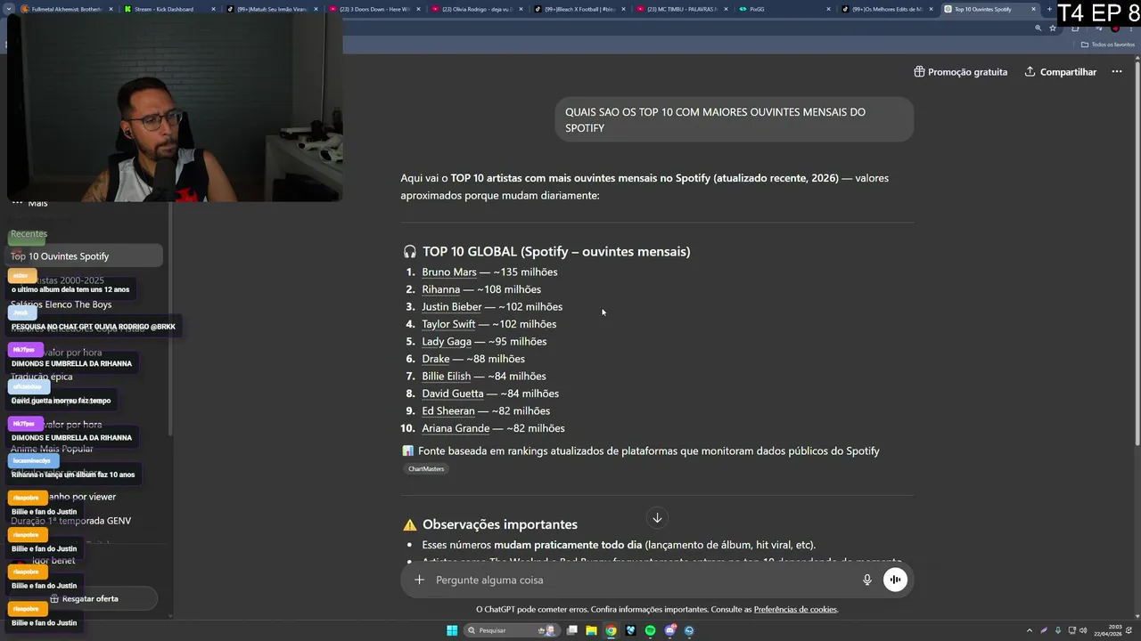
Task: Expand the Mais item in sidebar
Action: click(x=30, y=203)
